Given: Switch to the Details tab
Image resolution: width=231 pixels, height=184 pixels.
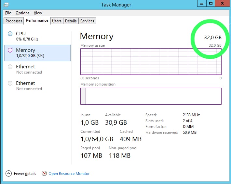Looking at the screenshot, I should point(71,21).
